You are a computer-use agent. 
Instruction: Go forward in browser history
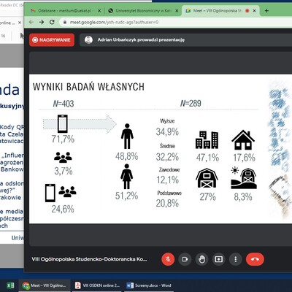point(42,22)
